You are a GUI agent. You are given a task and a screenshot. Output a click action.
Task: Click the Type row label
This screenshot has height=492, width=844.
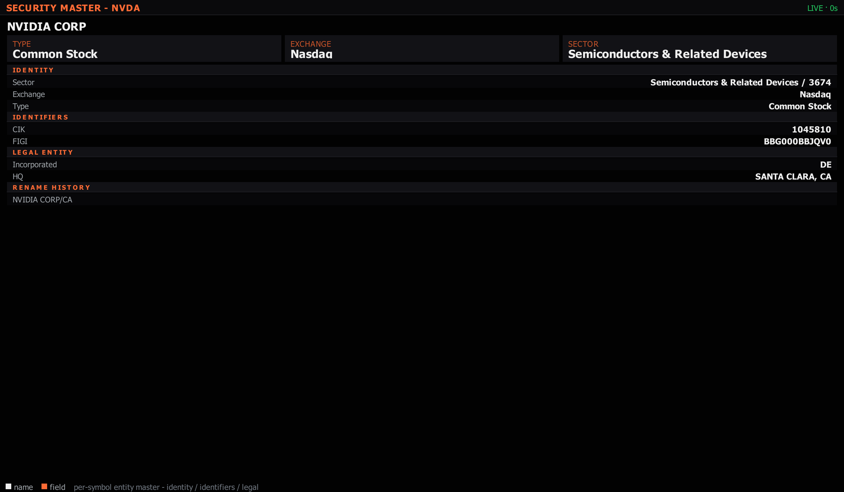[x=21, y=106]
